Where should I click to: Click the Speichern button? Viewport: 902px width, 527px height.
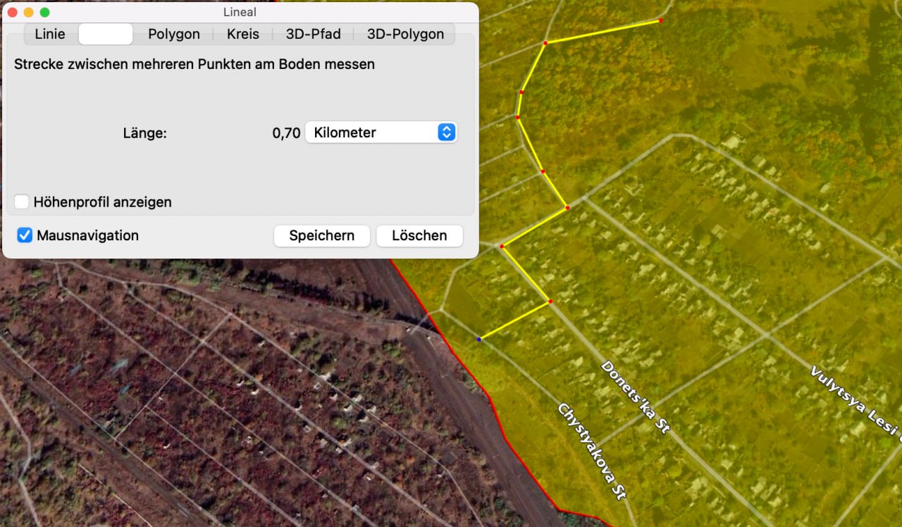321,235
